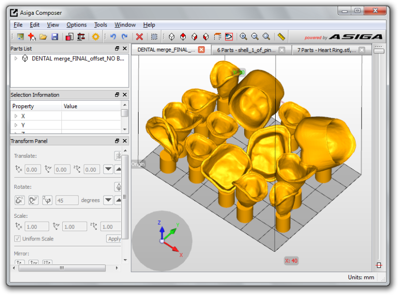Expand the Y property row

(16, 125)
